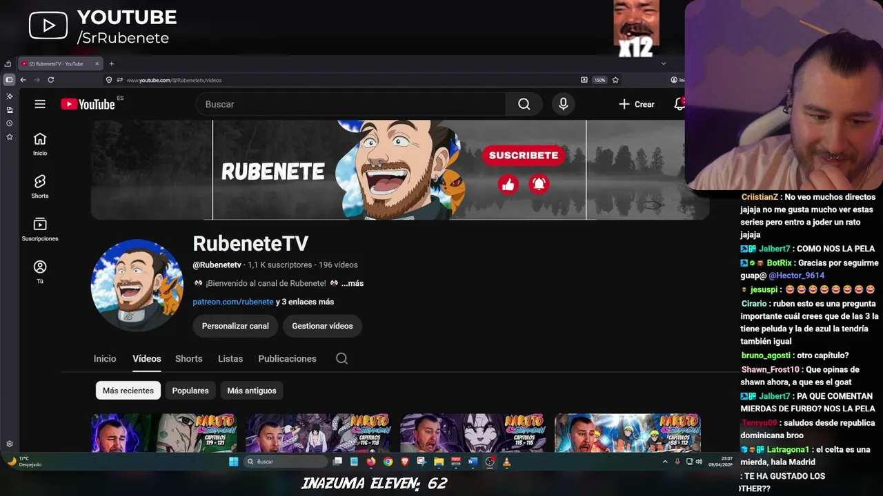
Task: Bookmark this page with the star icon
Action: (x=615, y=80)
